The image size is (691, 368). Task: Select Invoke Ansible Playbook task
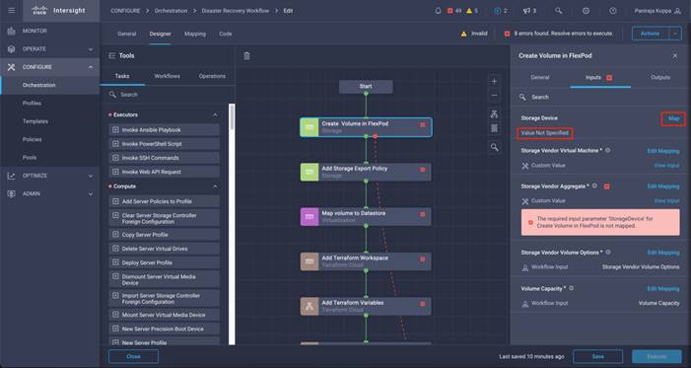[x=164, y=130]
